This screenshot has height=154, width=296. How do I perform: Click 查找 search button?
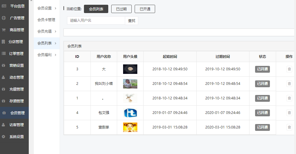coord(132,20)
